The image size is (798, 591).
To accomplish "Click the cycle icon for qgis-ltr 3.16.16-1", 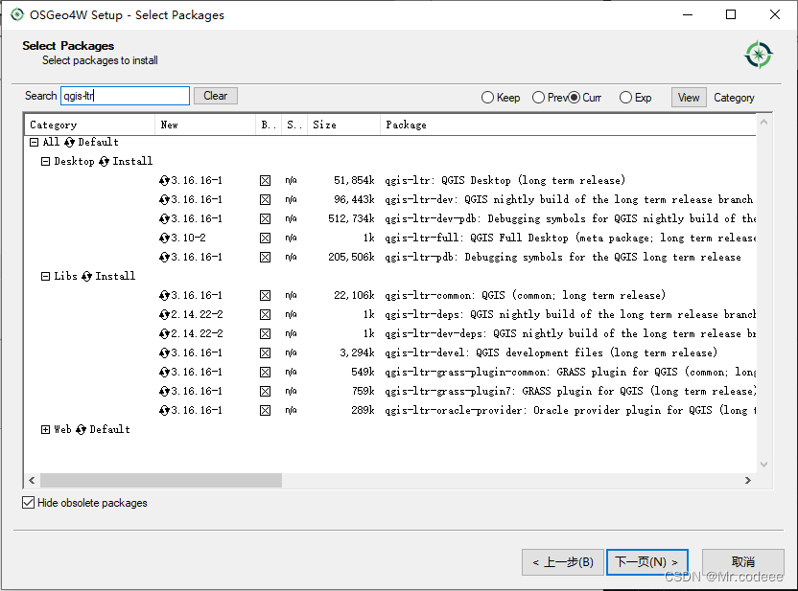I will coord(164,180).
